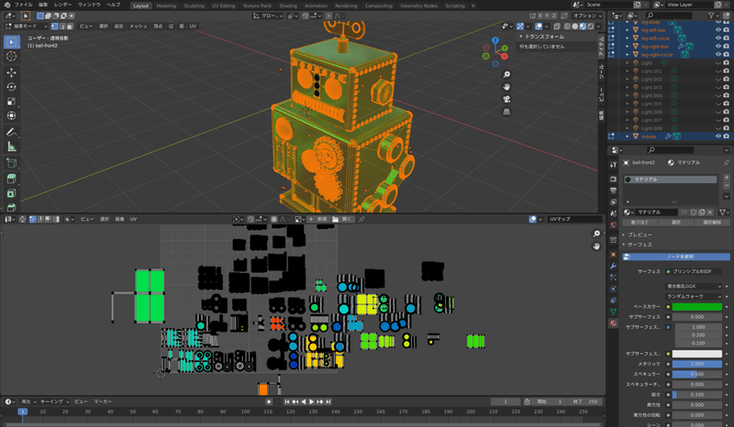This screenshot has width=734, height=427.
Task: Open the UV menu in 3D viewport header
Action: [x=193, y=27]
